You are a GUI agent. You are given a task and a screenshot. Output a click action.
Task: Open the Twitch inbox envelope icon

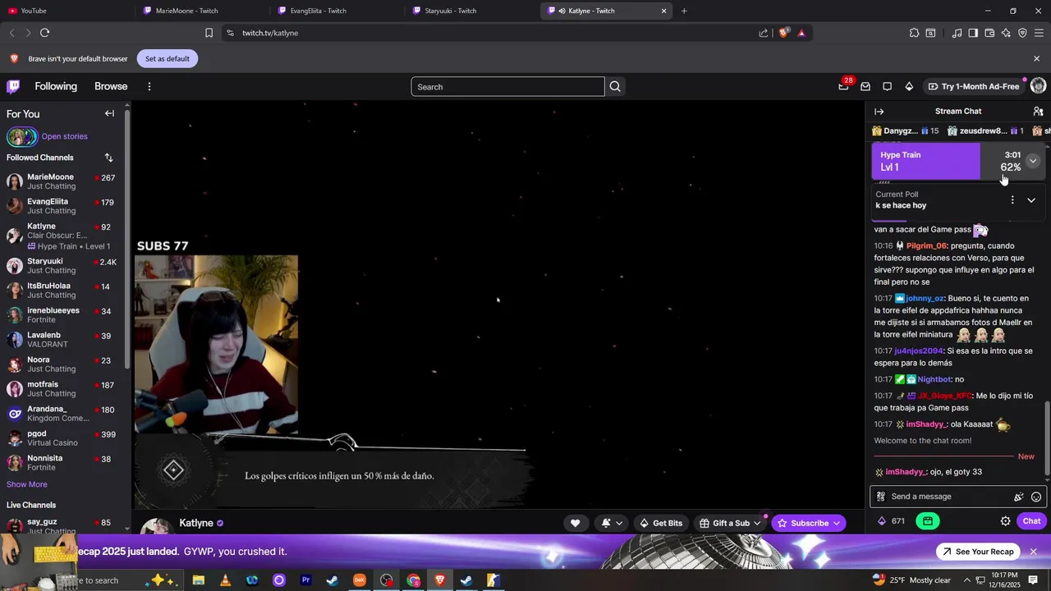point(865,86)
